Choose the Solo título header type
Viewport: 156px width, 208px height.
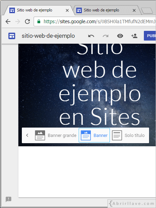pyautogui.click(x=128, y=135)
